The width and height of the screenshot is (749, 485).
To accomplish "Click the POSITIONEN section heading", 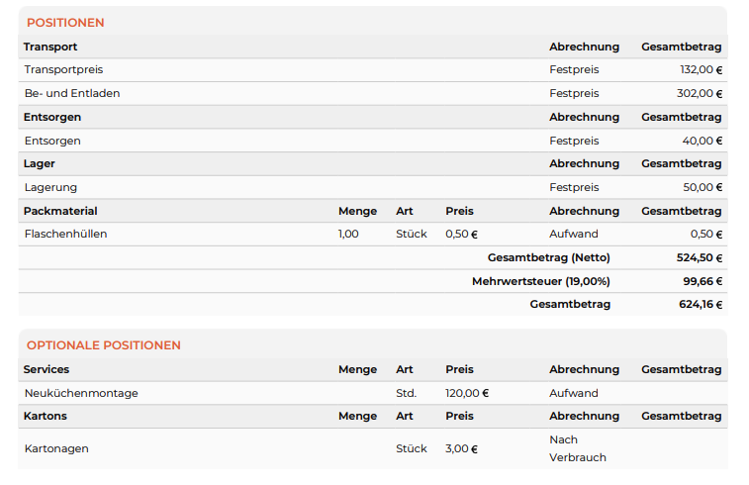I will 65,23.
